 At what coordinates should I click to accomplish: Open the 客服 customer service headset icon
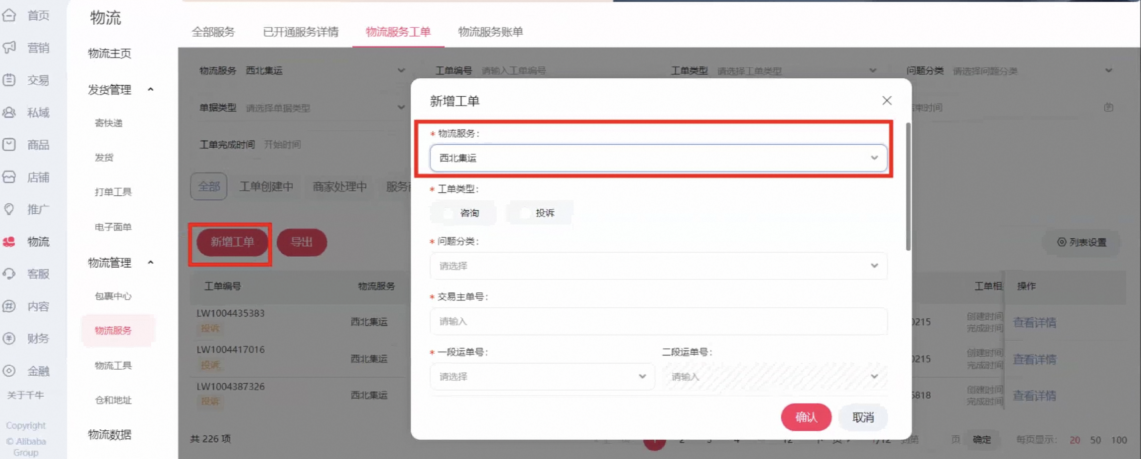click(x=9, y=274)
